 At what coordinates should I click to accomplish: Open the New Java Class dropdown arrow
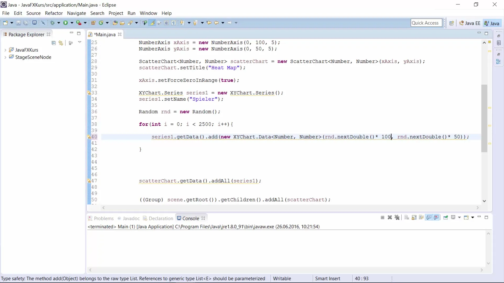(x=107, y=23)
